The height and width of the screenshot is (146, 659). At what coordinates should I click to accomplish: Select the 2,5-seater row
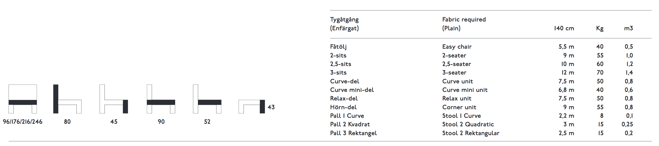pyautogui.click(x=482, y=64)
